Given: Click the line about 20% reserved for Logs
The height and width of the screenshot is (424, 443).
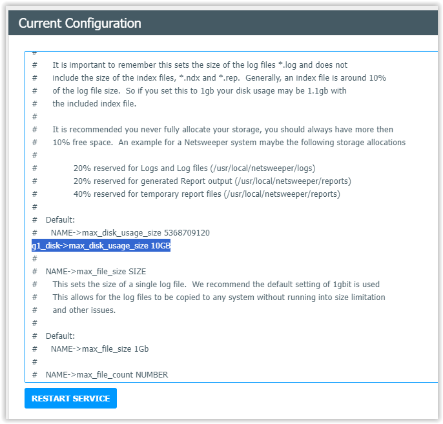Looking at the screenshot, I should pyautogui.click(x=174, y=168).
